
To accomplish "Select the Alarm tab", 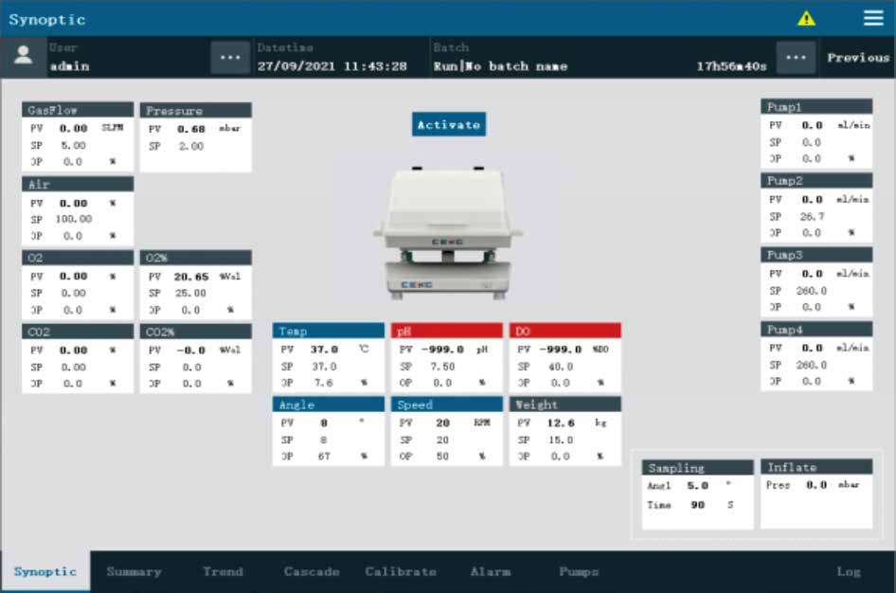I will pyautogui.click(x=491, y=571).
